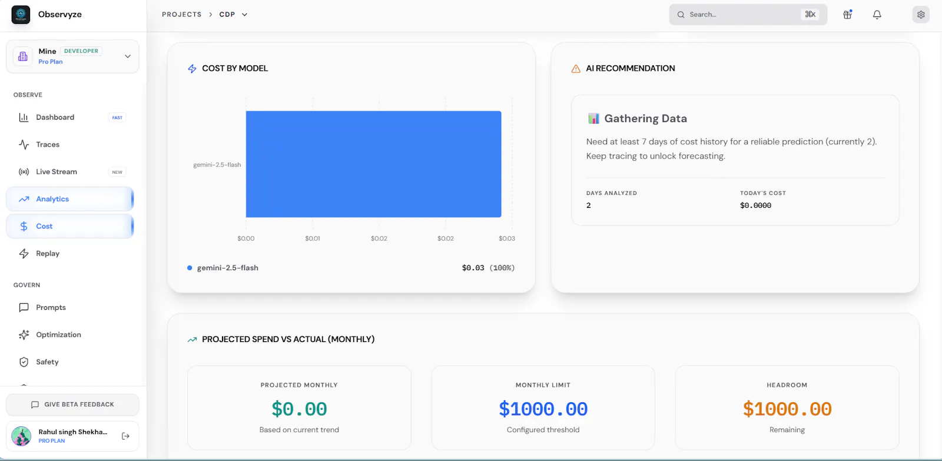
Task: Click the Give Beta Feedback button
Action: [x=72, y=404]
